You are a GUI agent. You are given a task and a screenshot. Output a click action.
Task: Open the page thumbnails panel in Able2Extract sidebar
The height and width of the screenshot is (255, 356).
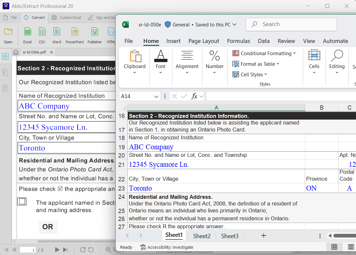tap(5, 56)
